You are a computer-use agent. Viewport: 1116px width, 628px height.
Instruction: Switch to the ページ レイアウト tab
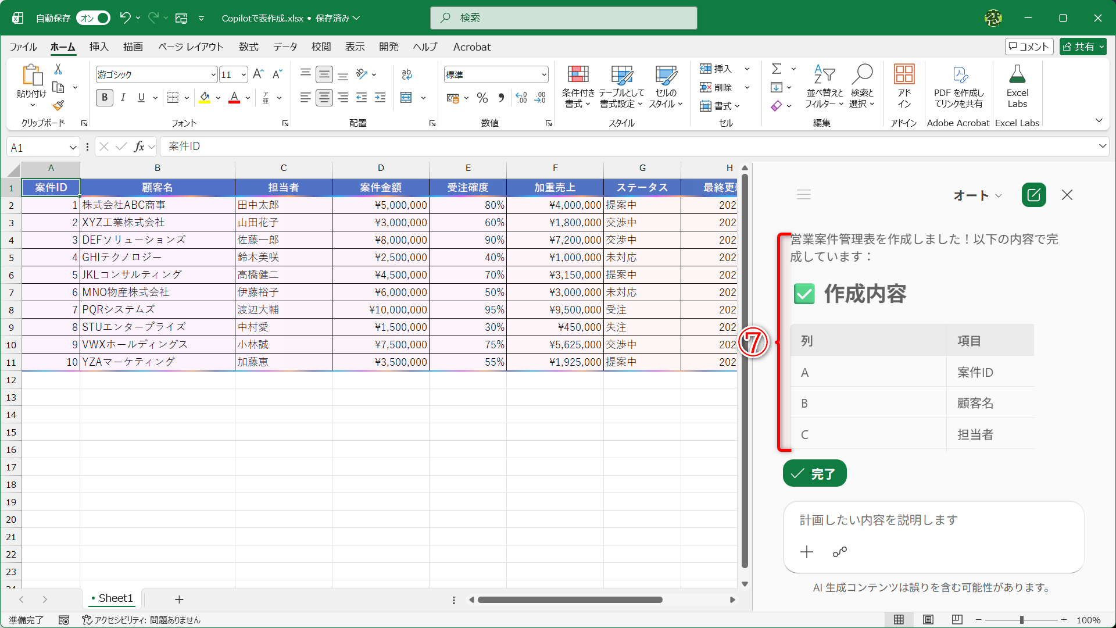click(191, 47)
